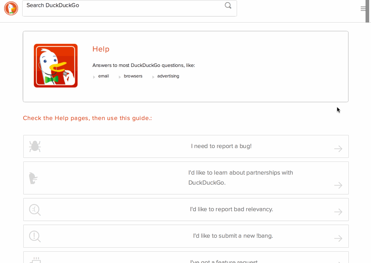Click the search magnifier icon
The height and width of the screenshot is (263, 371).
click(228, 5)
